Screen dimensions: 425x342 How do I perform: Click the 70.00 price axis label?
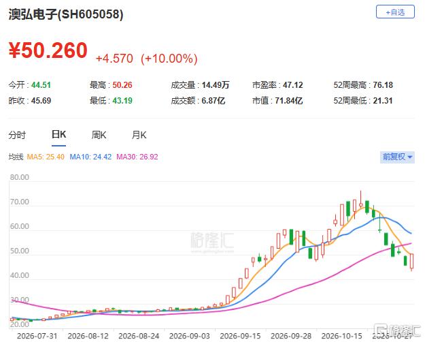pyautogui.click(x=19, y=202)
